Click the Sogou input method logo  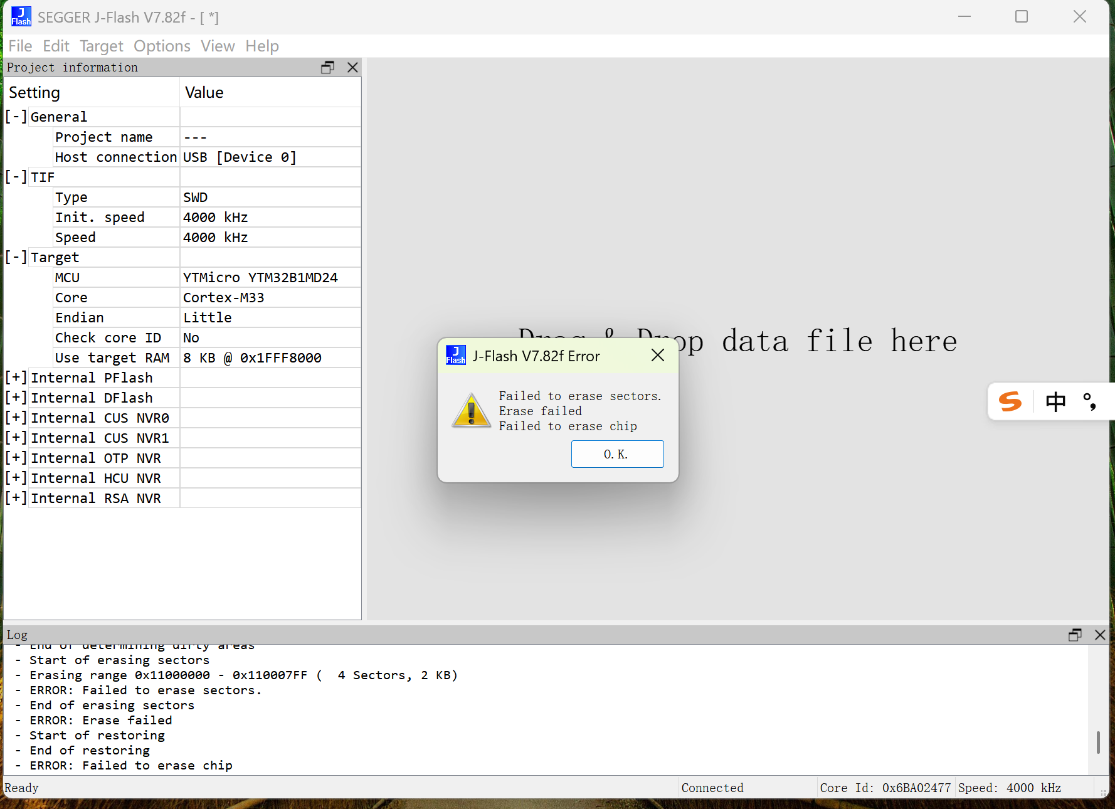pos(1010,401)
